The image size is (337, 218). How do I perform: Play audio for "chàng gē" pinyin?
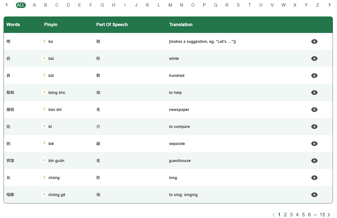pyautogui.click(x=44, y=194)
